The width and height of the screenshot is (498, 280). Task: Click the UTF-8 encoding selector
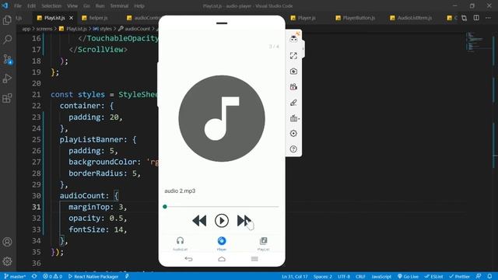(x=344, y=277)
